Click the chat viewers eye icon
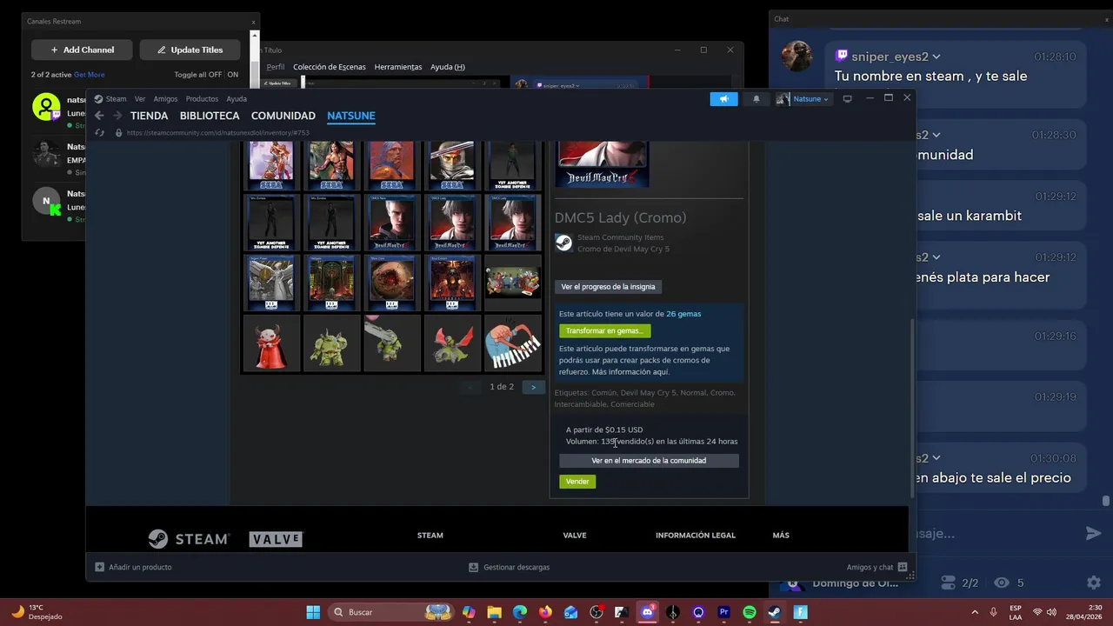 tap(1002, 583)
